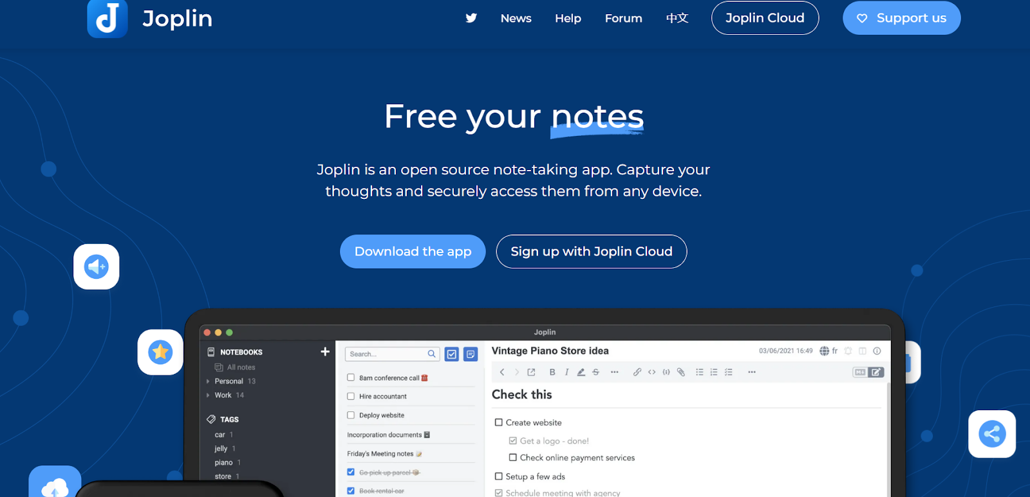Select the highlight tool
Image resolution: width=1030 pixels, height=497 pixels.
[x=581, y=372]
